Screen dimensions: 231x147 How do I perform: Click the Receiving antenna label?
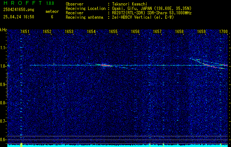tap(84, 17)
